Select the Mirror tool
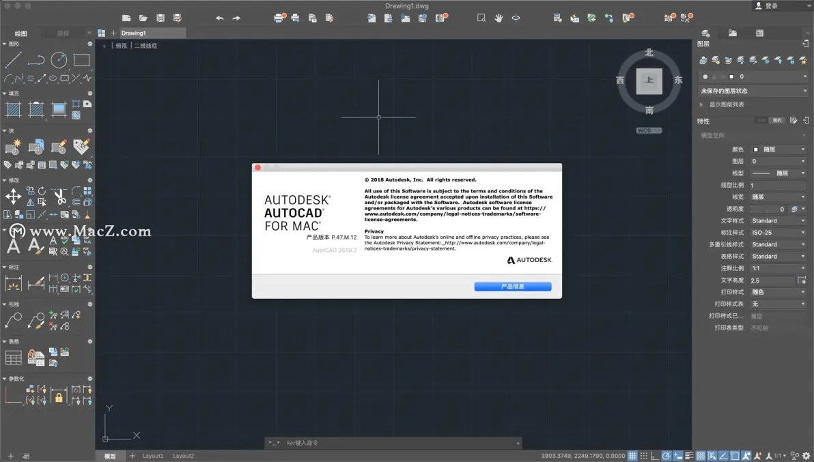The image size is (814, 462). [31, 202]
